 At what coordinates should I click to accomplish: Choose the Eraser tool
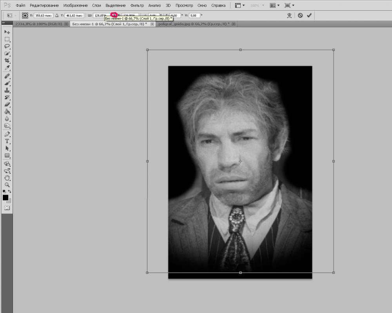tap(7, 104)
